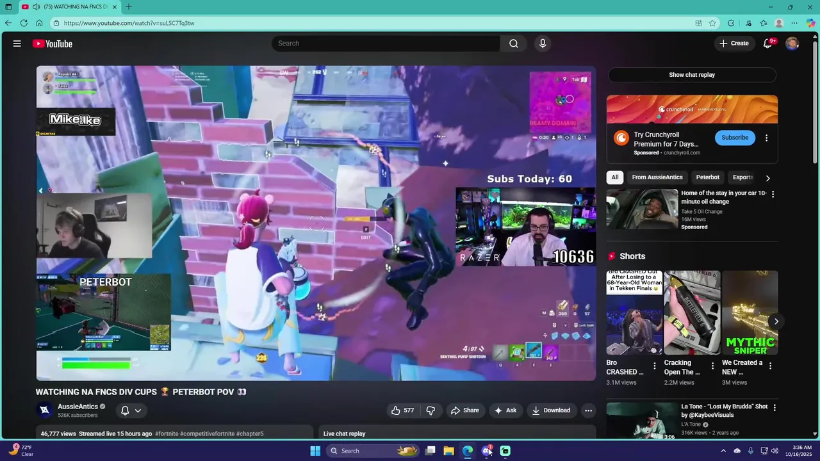Open options for the Crunchyroll ad

point(766,138)
